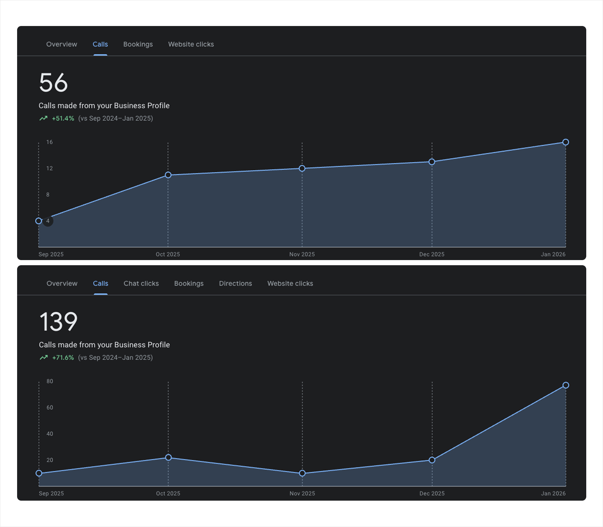Select Bookings tab in the 139-calls panel

coord(189,283)
